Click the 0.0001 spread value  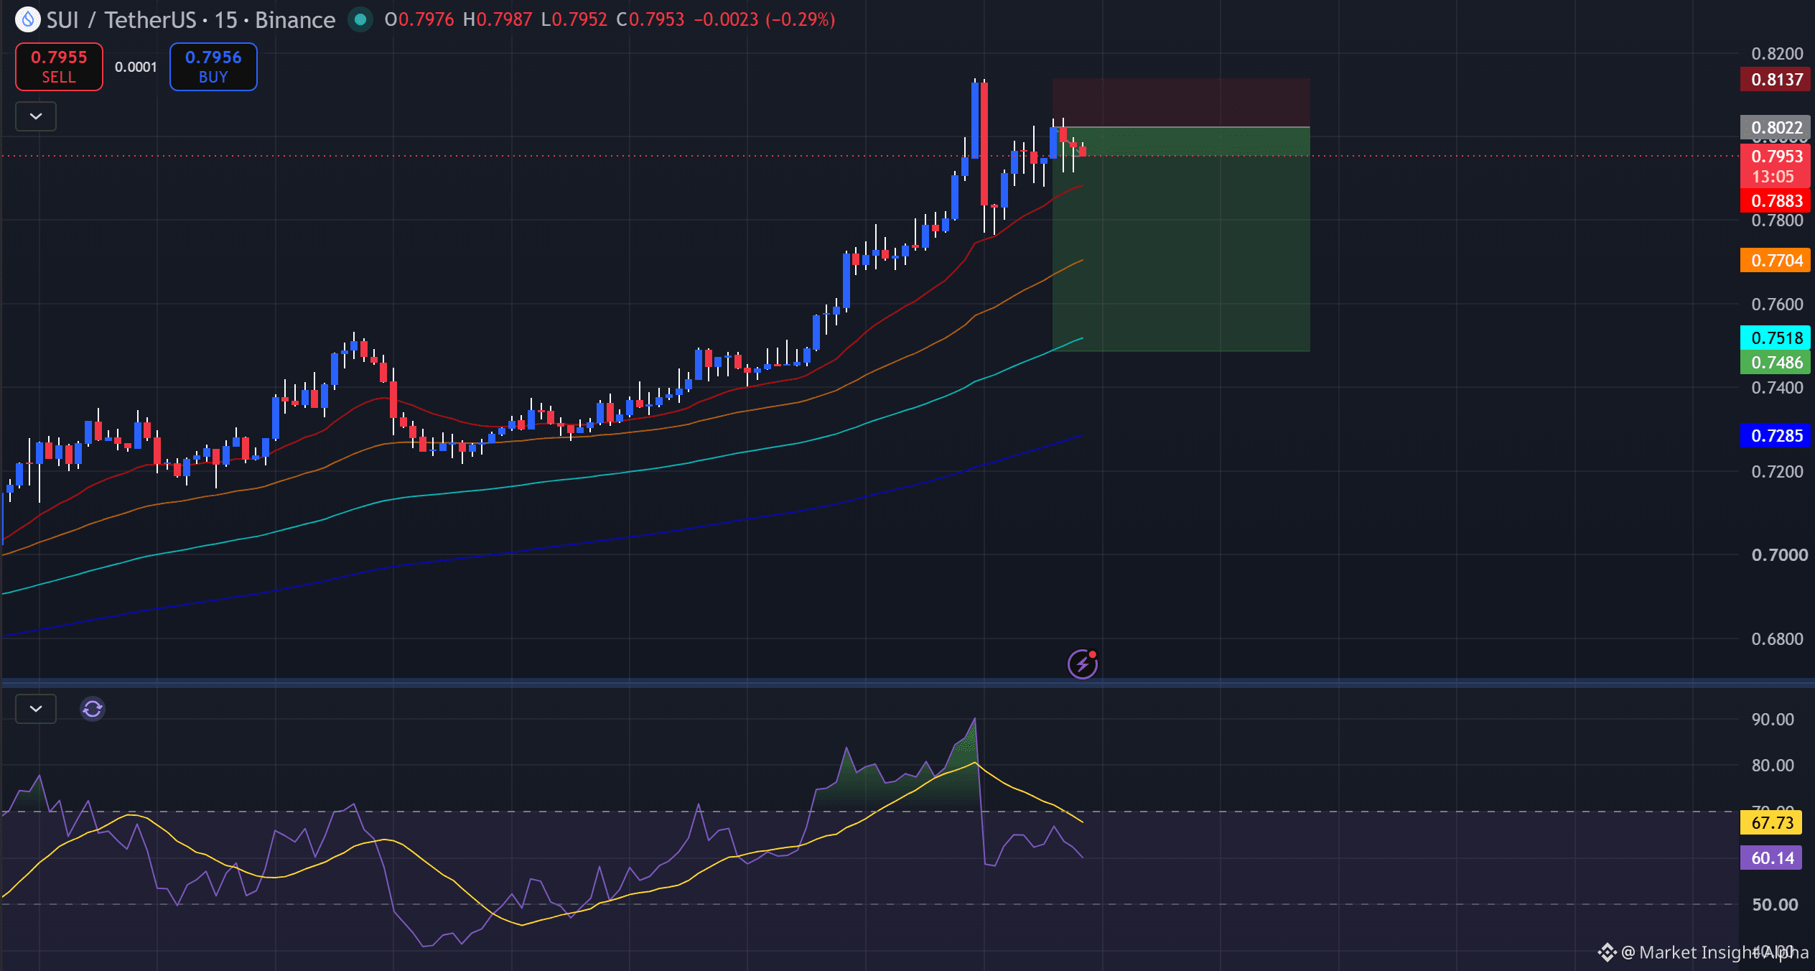click(x=136, y=67)
